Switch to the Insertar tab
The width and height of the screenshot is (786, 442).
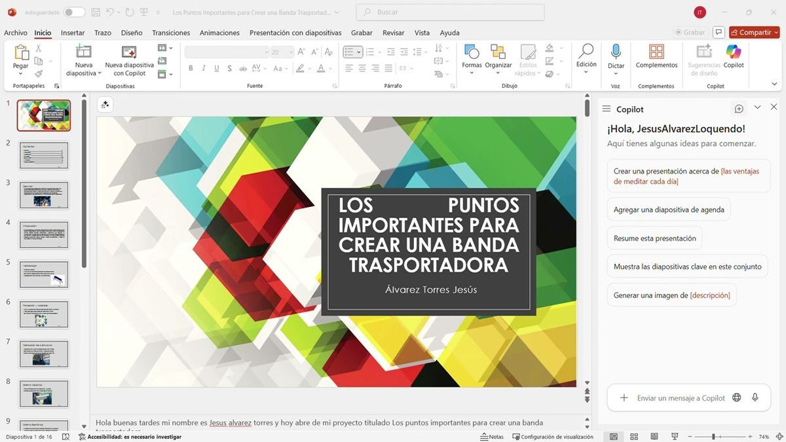pyautogui.click(x=73, y=33)
